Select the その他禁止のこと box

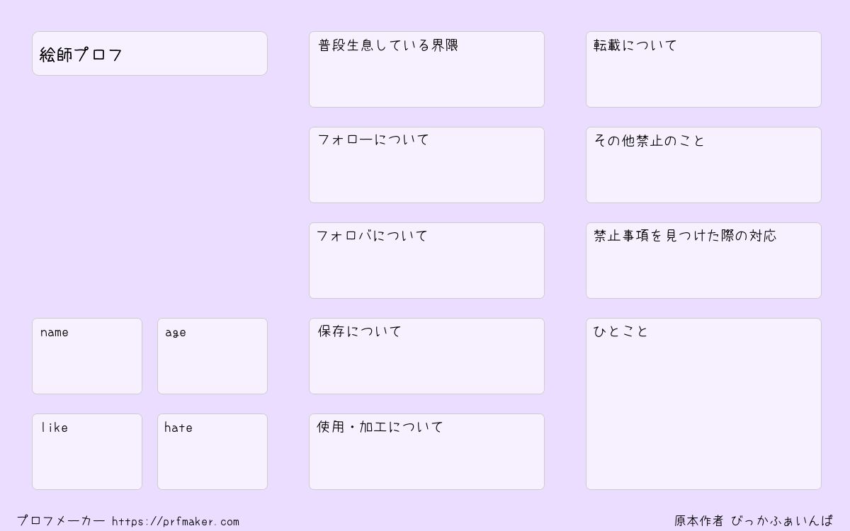(x=703, y=165)
